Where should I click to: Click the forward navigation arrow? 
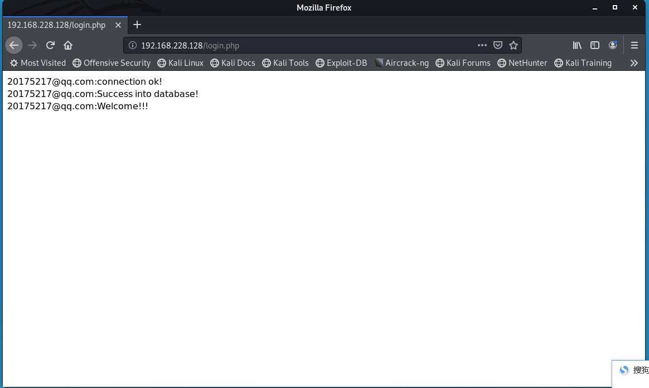pos(32,46)
